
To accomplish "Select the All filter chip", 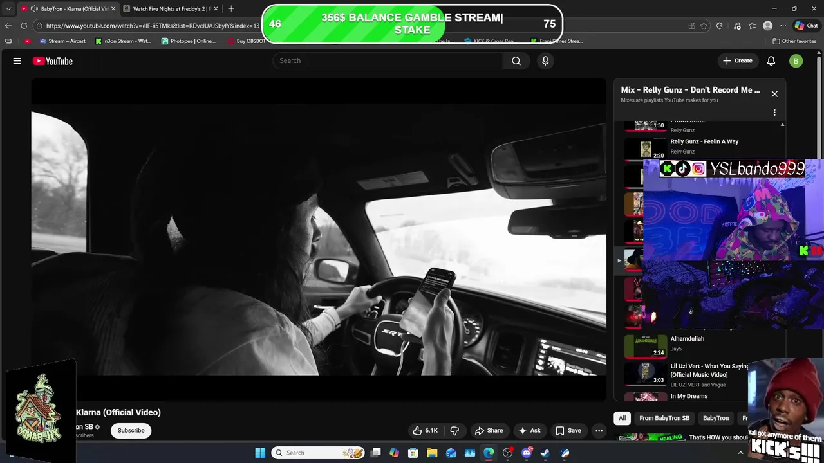I will (622, 418).
